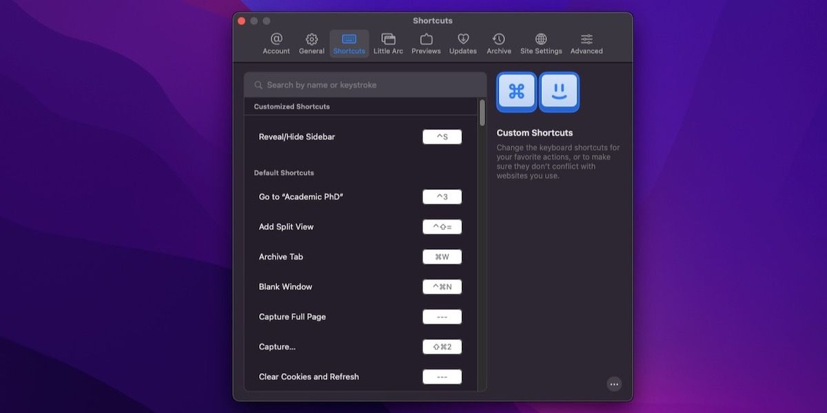Open the Account settings tab icon

pyautogui.click(x=276, y=39)
